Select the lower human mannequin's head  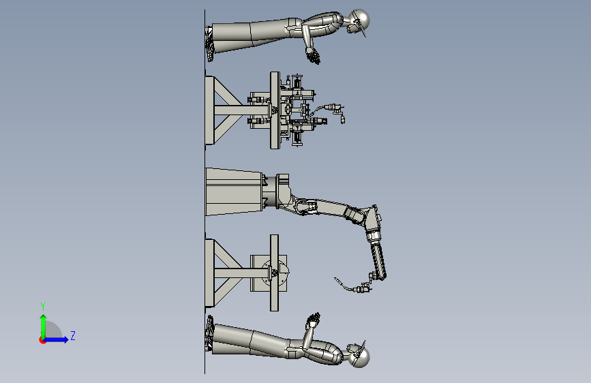point(359,356)
